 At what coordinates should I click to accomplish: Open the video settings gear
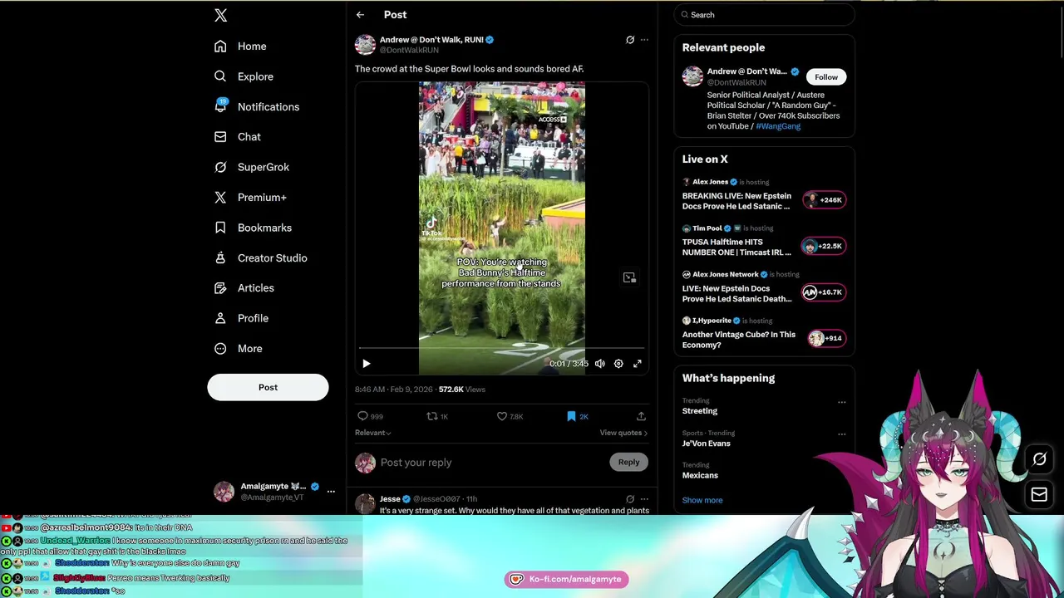coord(618,364)
